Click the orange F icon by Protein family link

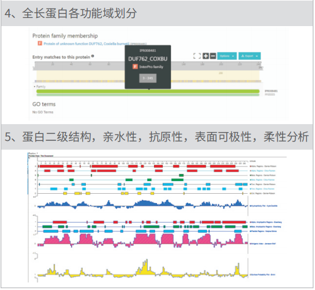click(40, 43)
